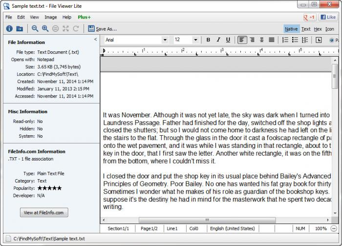Toggle italic formatting
The image size is (342, 246).
pyautogui.click(x=218, y=40)
